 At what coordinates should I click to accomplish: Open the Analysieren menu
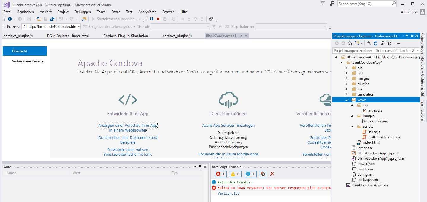point(147,12)
